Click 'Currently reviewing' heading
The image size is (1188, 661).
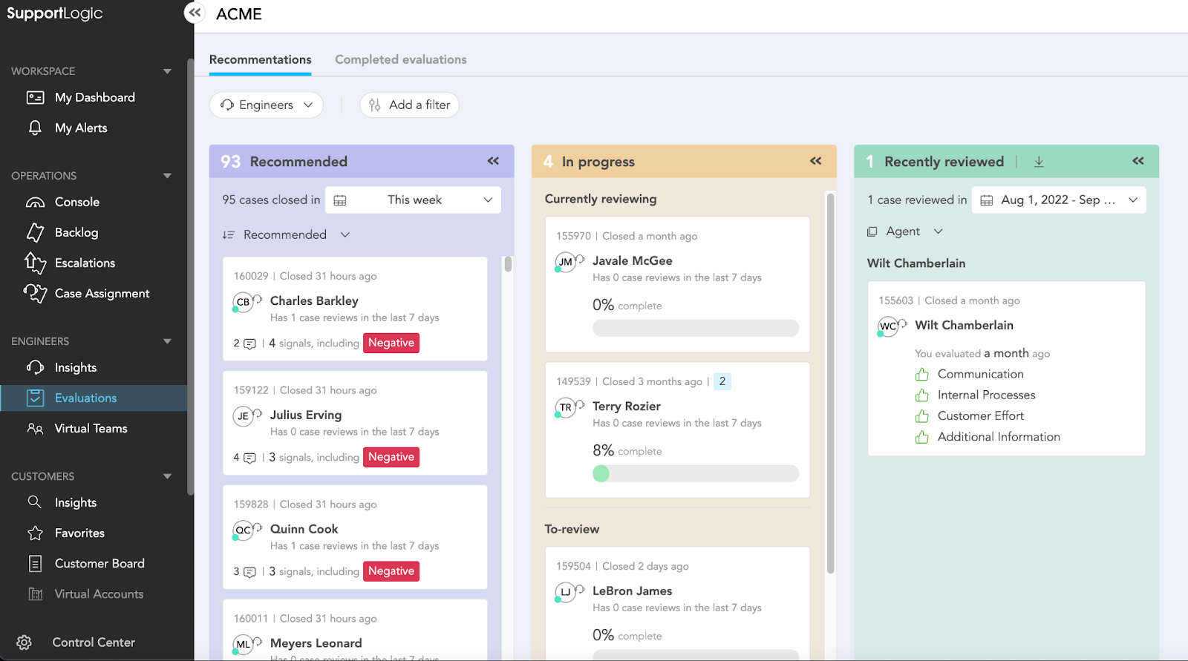pos(601,199)
